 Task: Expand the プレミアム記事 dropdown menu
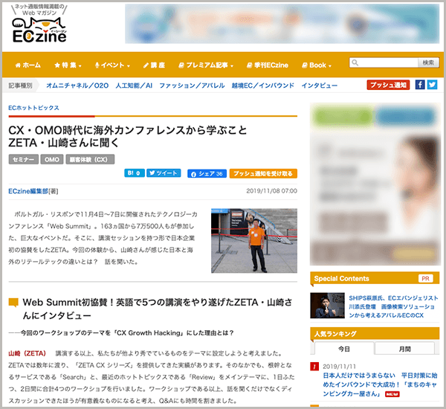pyautogui.click(x=206, y=65)
